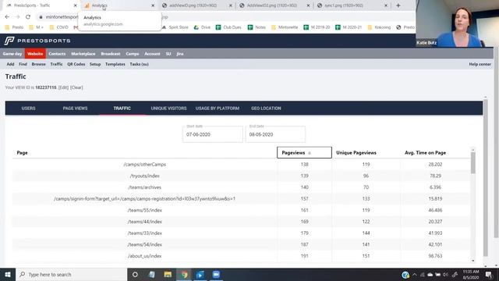This screenshot has height=281, width=499.
Task: Open the M 2020-21 bookmark
Action: (349, 27)
